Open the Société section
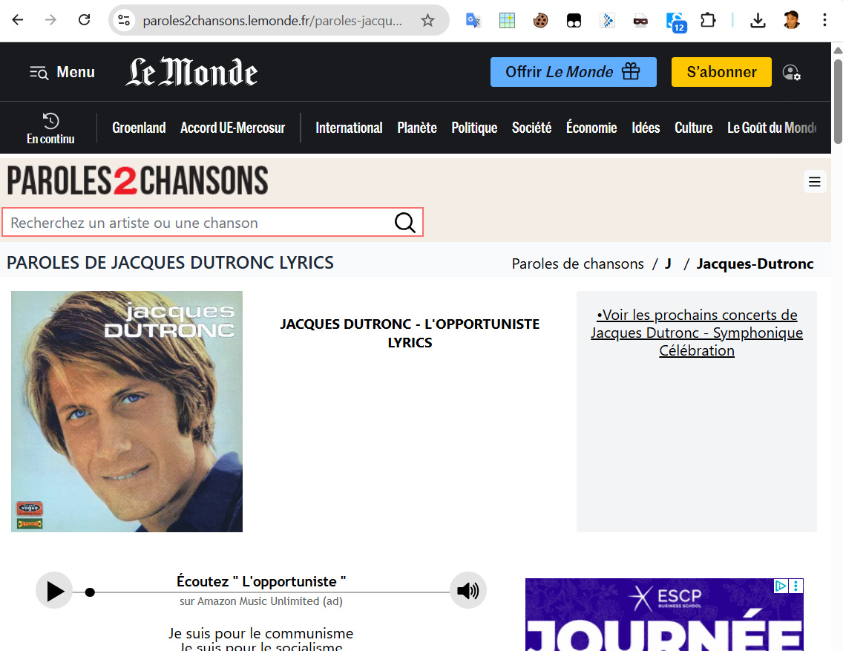The height and width of the screenshot is (651, 843). click(x=531, y=128)
